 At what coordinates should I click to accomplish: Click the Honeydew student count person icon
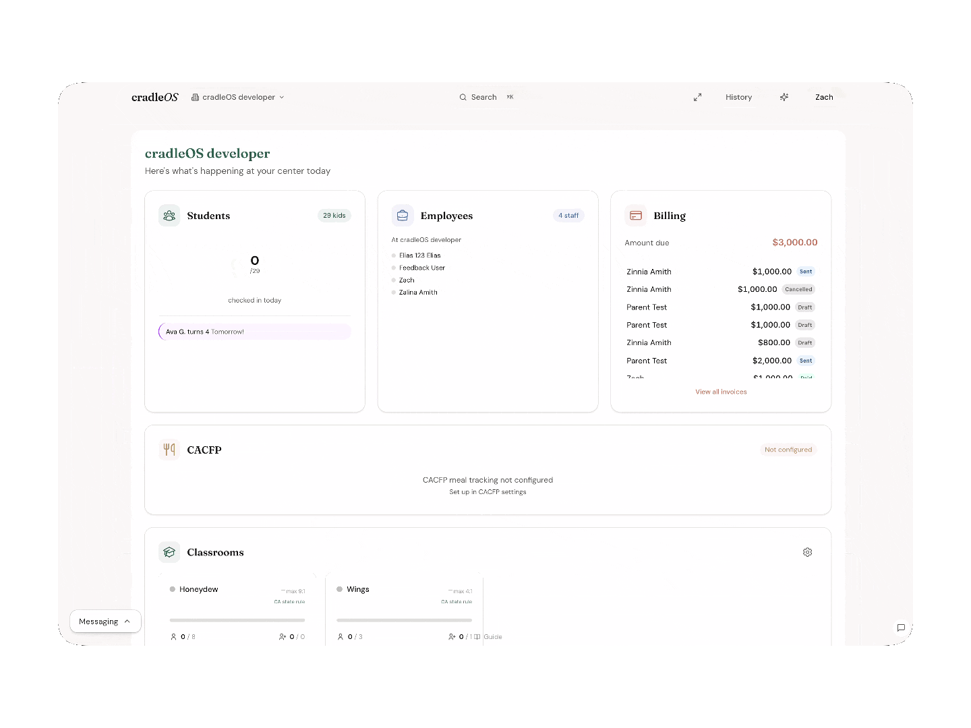173,637
